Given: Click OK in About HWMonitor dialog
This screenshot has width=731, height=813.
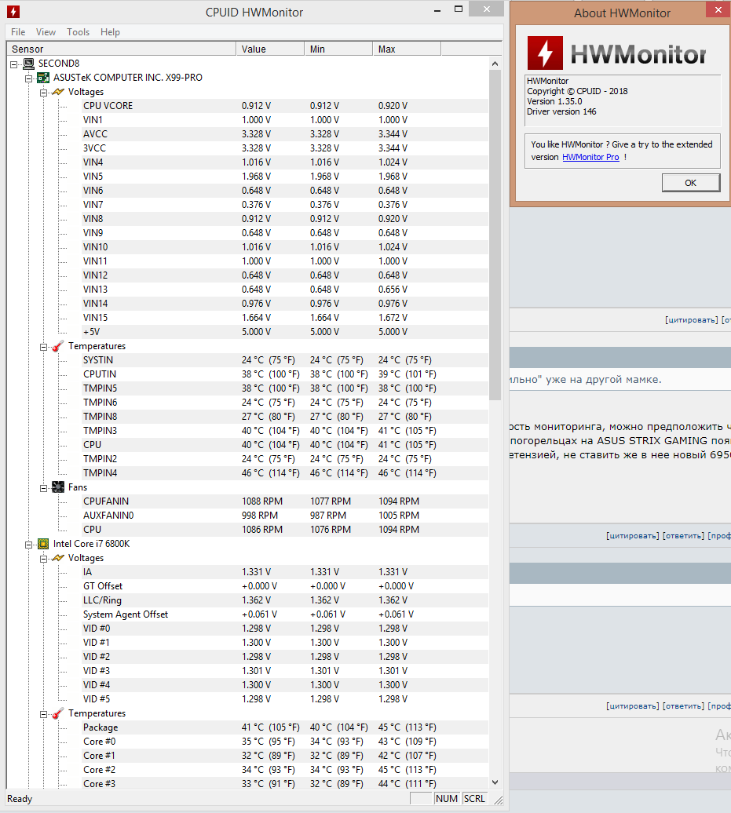Looking at the screenshot, I should [x=690, y=183].
